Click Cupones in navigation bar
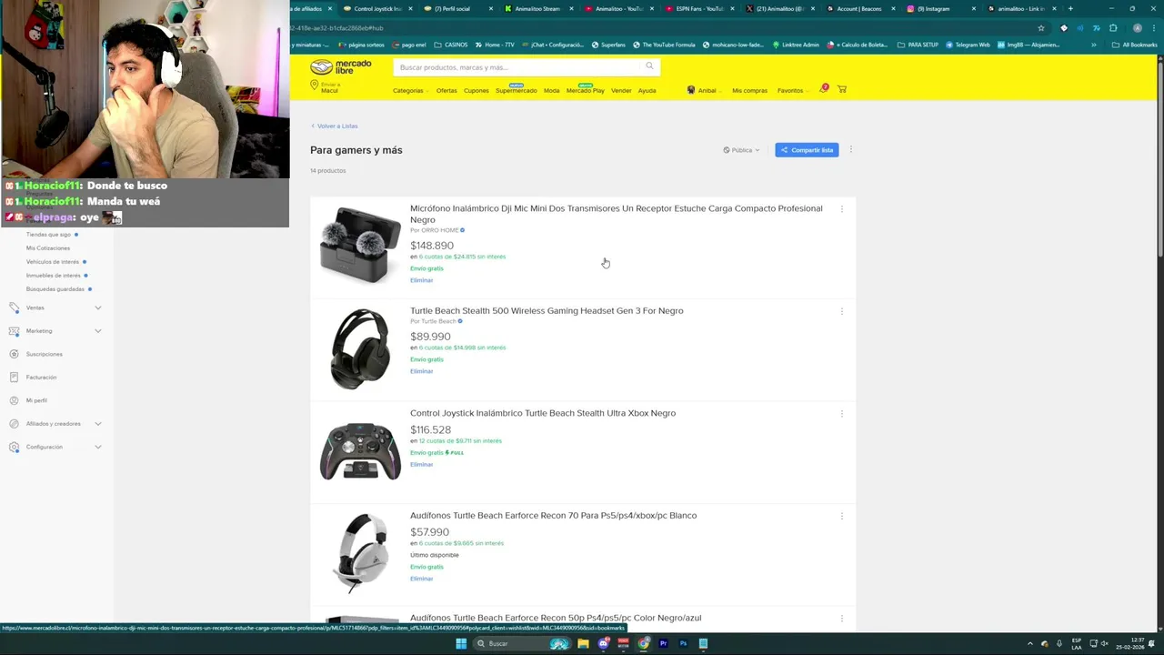The height and width of the screenshot is (655, 1164). pos(476,90)
